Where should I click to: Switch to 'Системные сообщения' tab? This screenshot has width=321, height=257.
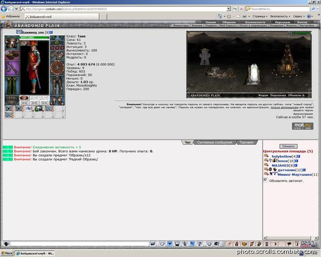215,142
